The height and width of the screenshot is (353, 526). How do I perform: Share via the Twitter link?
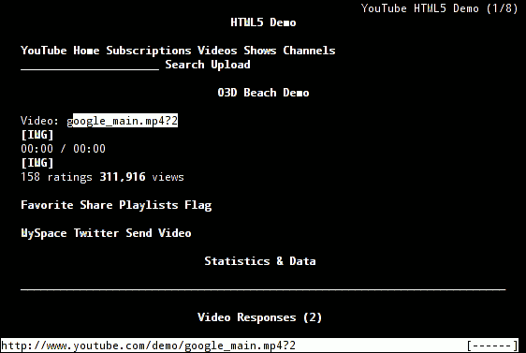(96, 233)
